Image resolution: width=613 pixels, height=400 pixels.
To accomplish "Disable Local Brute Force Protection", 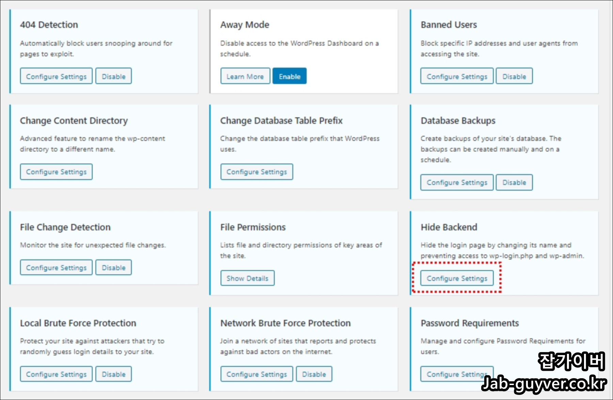I will [113, 374].
